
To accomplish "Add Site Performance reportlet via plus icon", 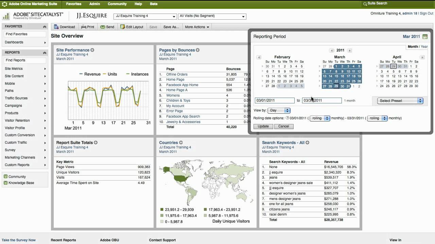I will [92, 50].
